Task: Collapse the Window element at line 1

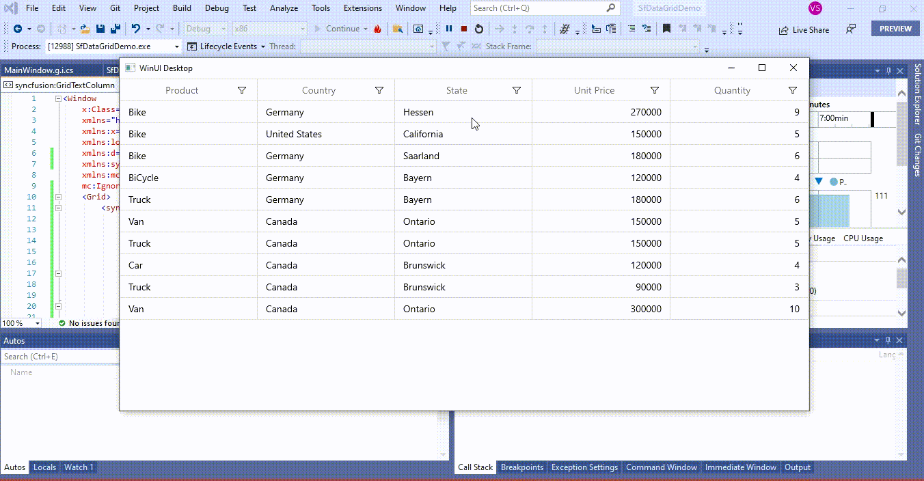Action: coord(58,98)
